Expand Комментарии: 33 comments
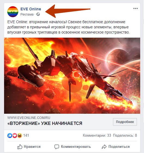Screen dimensions: 144x153 97,136
